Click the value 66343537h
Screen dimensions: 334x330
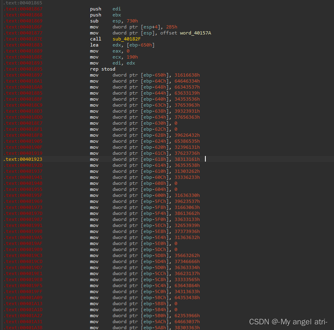[x=187, y=87]
